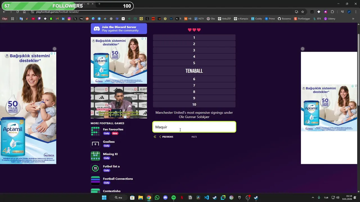Click the page vertical scrollbar
Viewport: 360px width, 202px height.
coord(358,70)
